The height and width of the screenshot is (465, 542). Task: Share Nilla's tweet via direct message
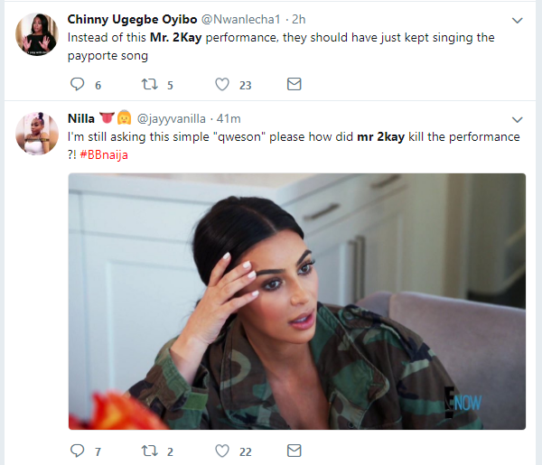click(x=294, y=451)
